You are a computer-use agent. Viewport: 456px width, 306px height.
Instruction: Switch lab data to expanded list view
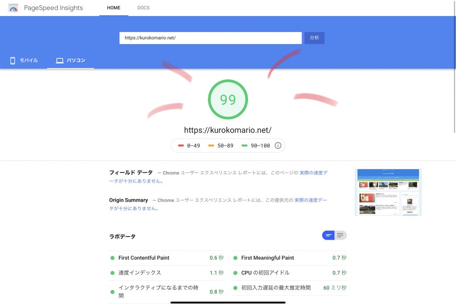click(x=340, y=235)
